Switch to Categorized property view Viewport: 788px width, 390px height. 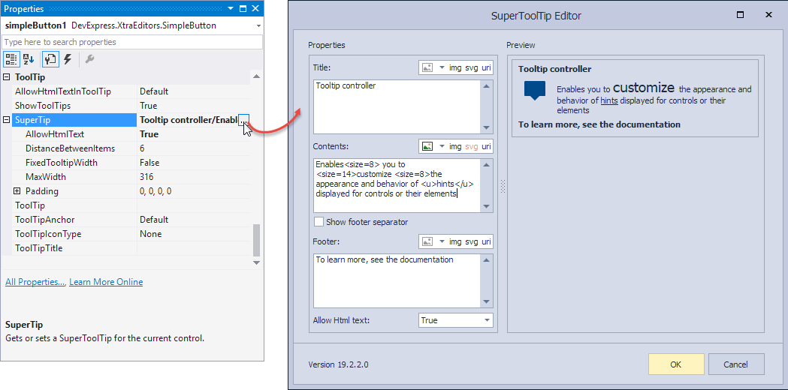[x=11, y=59]
